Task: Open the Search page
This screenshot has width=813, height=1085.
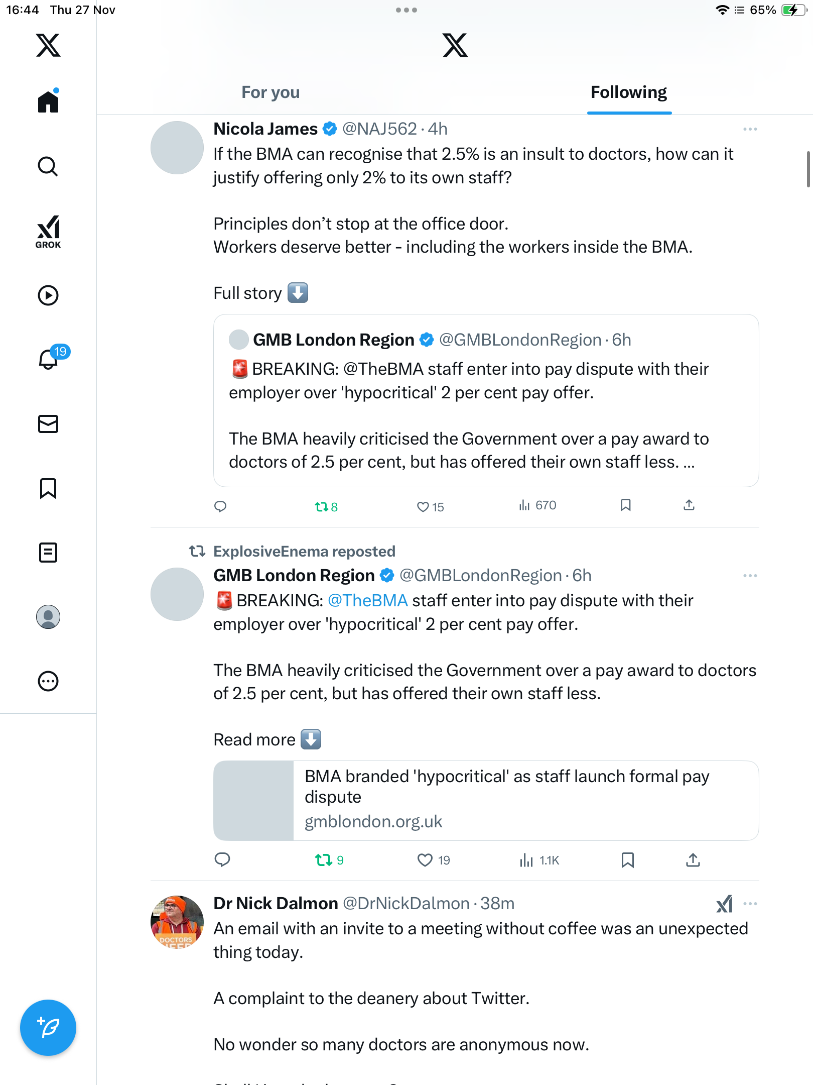Action: click(x=48, y=167)
